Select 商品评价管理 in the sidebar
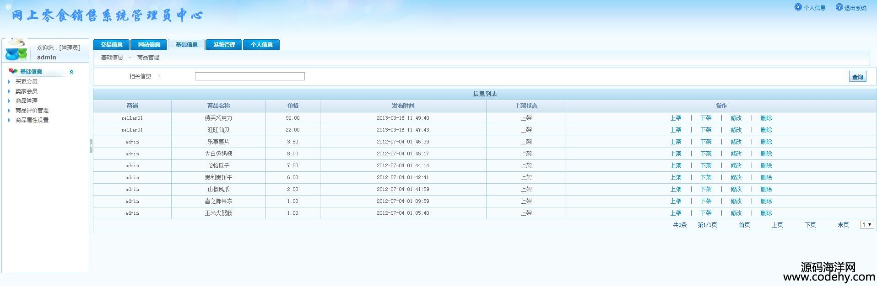Image resolution: width=877 pixels, height=286 pixels. point(32,111)
